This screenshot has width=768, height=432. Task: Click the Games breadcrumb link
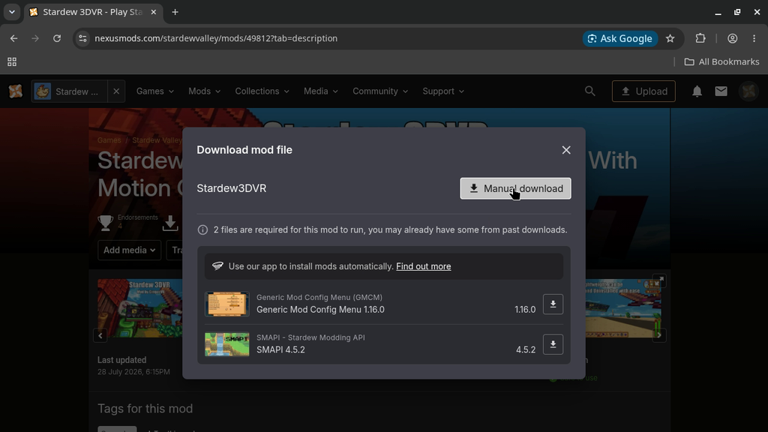point(109,140)
